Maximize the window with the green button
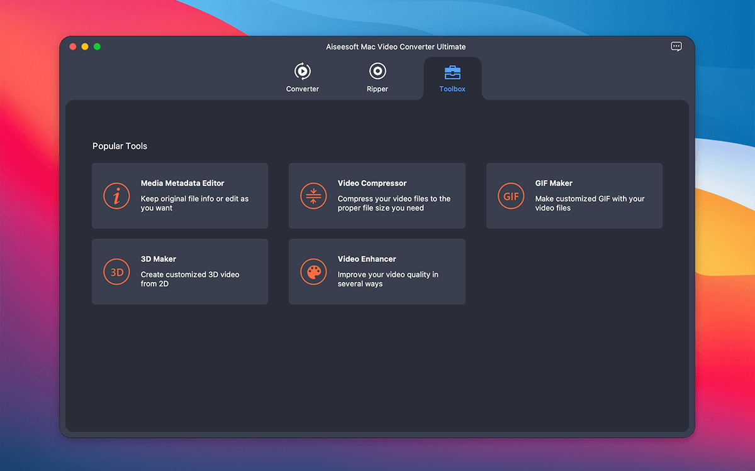Screen dimensions: 755x471 point(97,46)
